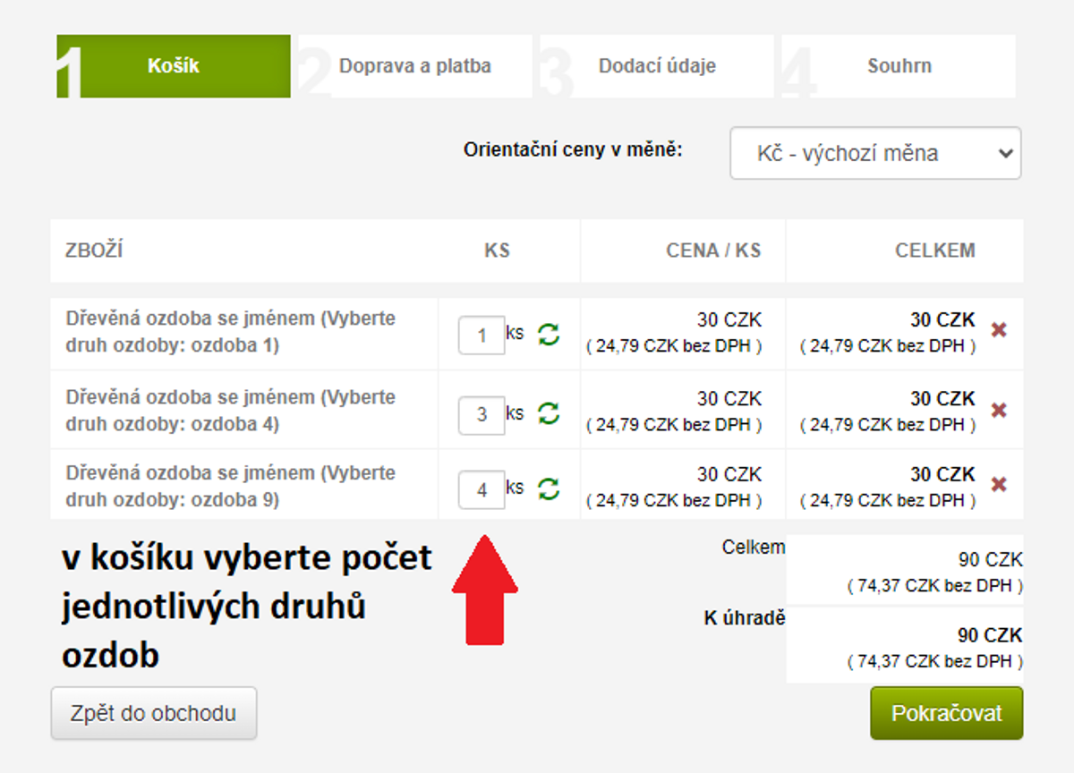
Task: Select the Souhrn step tab
Action: click(x=899, y=66)
